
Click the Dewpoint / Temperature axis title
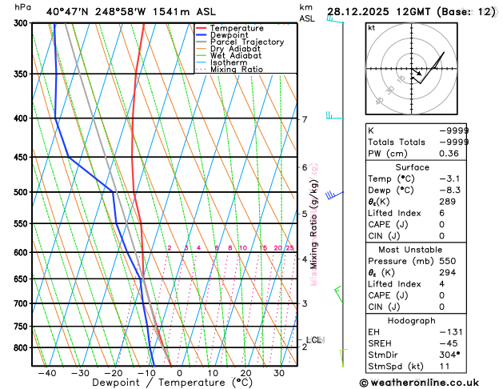tap(172, 383)
